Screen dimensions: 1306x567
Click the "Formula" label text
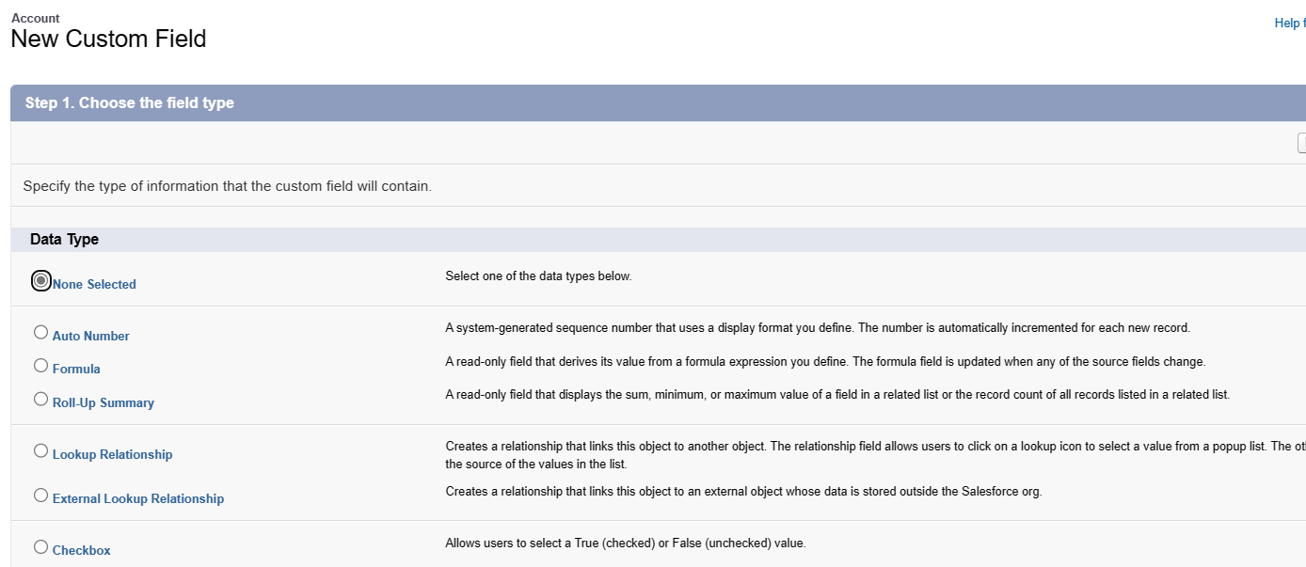tap(76, 369)
